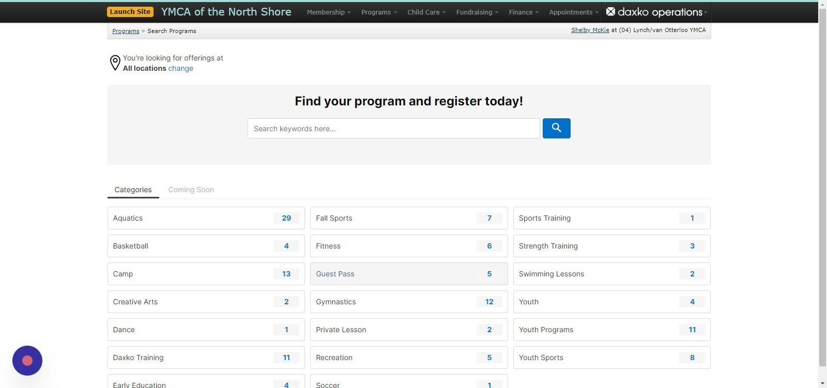Click the Gymnastics count badge 12
Viewport: 827px width, 388px height.
[x=489, y=302]
